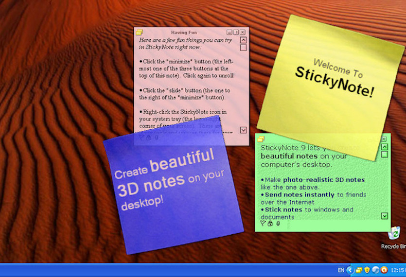Click the word 'beautiful' on the blue note
The image size is (406, 277).
click(x=182, y=160)
